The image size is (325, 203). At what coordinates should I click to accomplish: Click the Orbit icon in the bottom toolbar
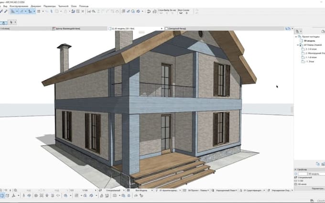pyautogui.click(x=29, y=195)
